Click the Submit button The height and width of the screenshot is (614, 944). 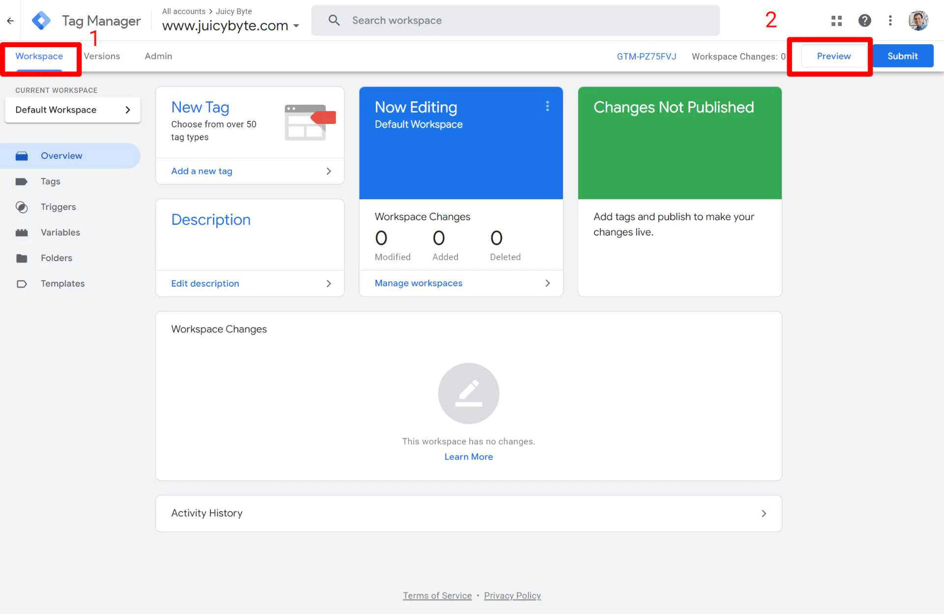[x=903, y=56]
